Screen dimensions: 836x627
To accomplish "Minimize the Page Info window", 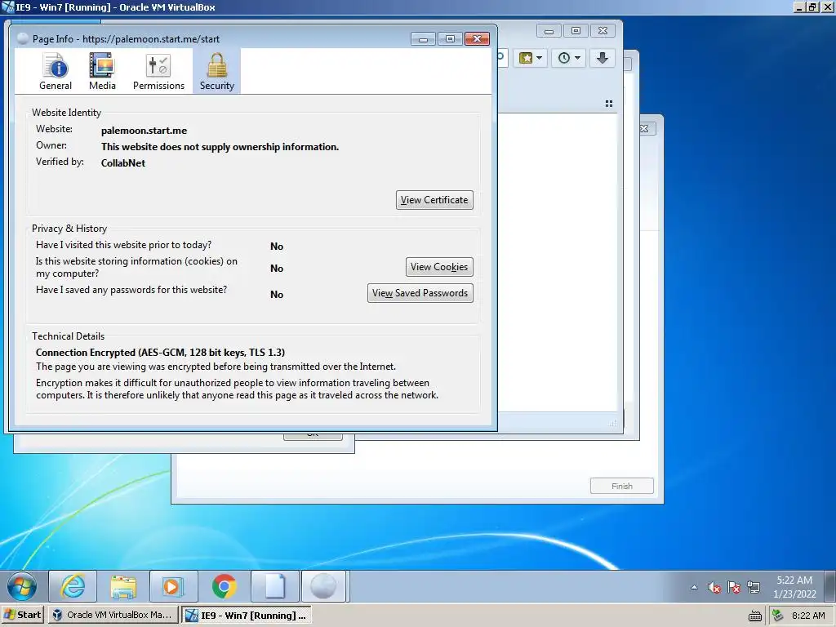I will tap(424, 39).
